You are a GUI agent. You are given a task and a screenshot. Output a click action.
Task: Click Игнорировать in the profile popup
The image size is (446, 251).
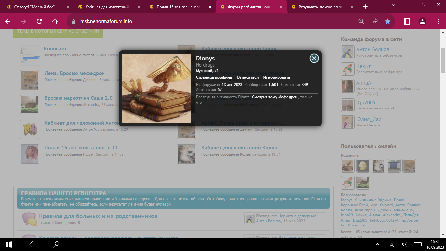pos(277,77)
